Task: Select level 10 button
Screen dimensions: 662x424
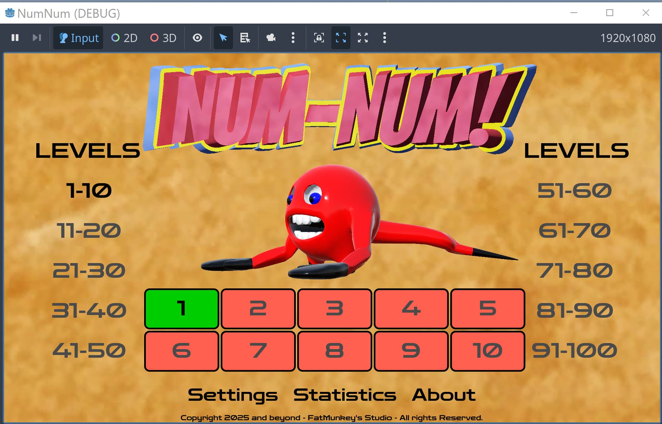Action: [x=488, y=351]
